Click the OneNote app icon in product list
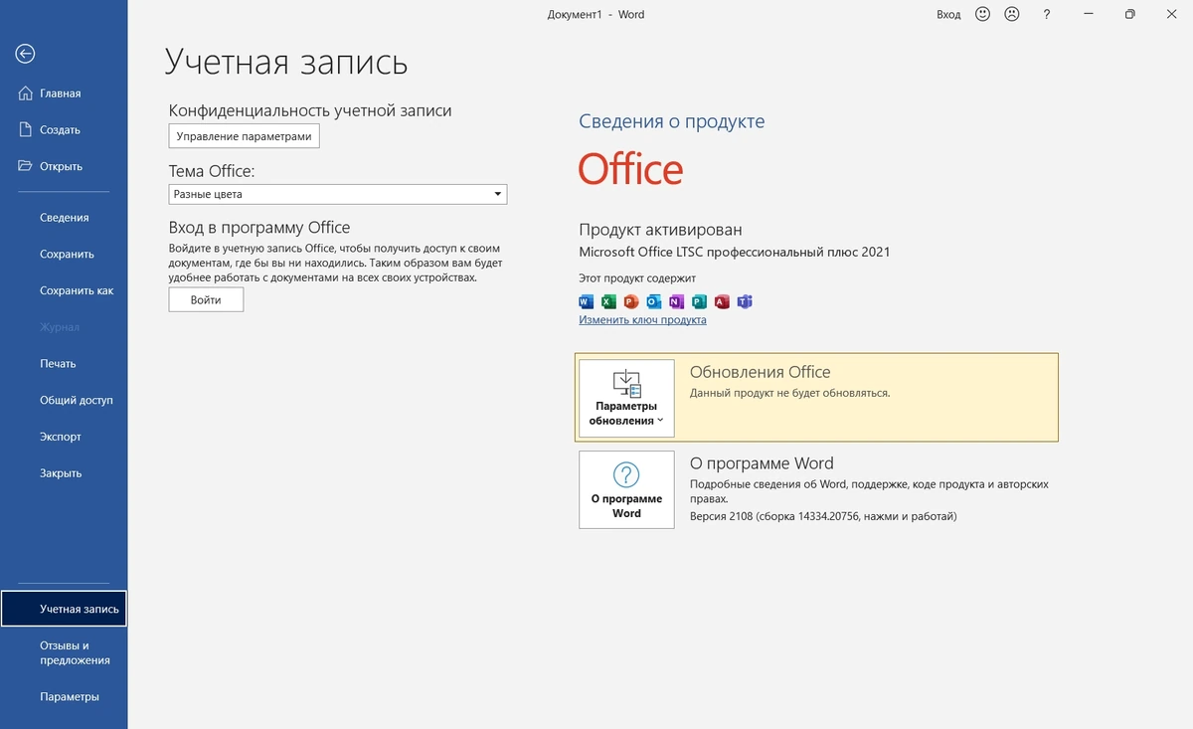The image size is (1193, 729). [676, 301]
